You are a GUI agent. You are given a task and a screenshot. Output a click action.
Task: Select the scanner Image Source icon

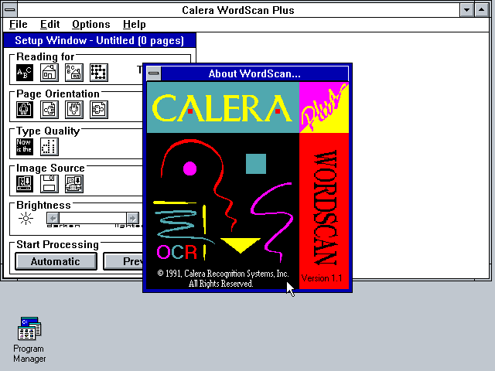pos(25,184)
